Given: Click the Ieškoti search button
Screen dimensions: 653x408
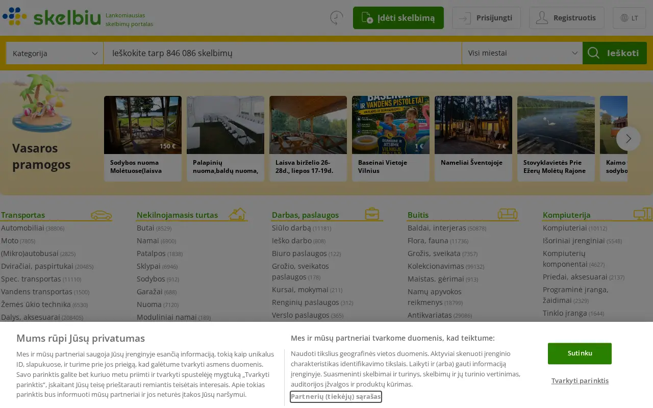Looking at the screenshot, I should (x=615, y=53).
